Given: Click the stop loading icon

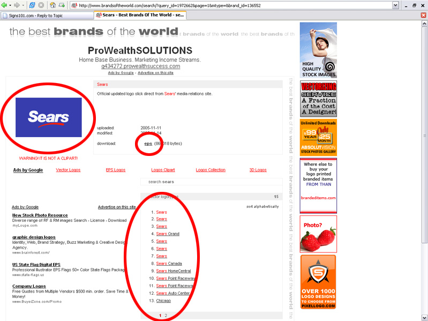Looking at the screenshot, I should click(41, 5).
